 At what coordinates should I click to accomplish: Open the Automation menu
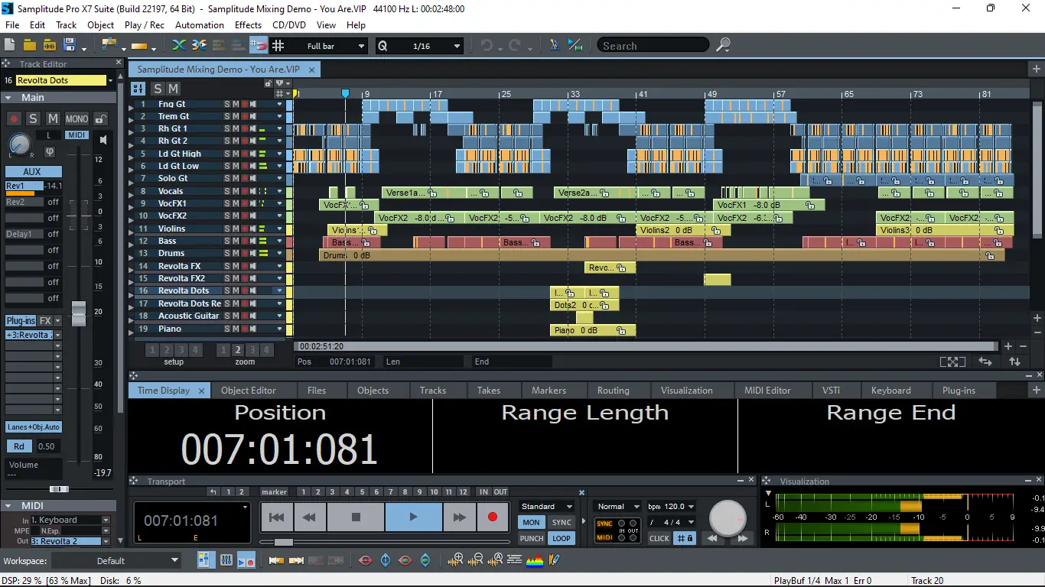click(x=200, y=25)
